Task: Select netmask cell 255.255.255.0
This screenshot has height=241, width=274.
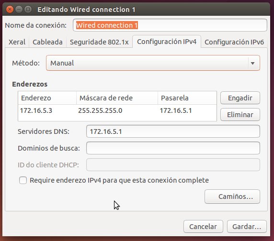Action: 100,110
